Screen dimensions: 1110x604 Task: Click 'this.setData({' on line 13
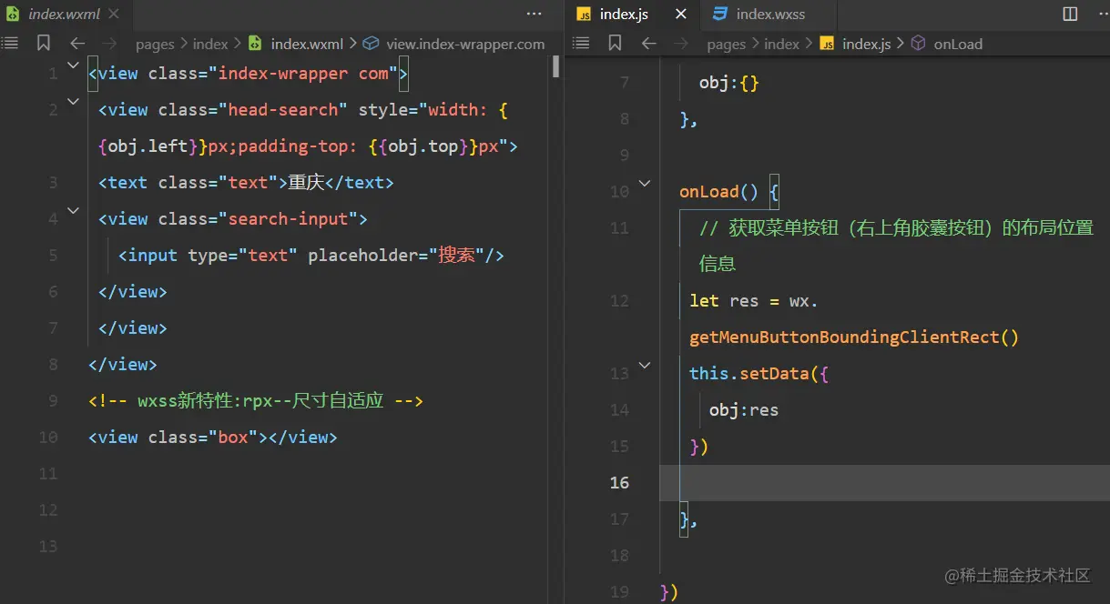pyautogui.click(x=759, y=374)
